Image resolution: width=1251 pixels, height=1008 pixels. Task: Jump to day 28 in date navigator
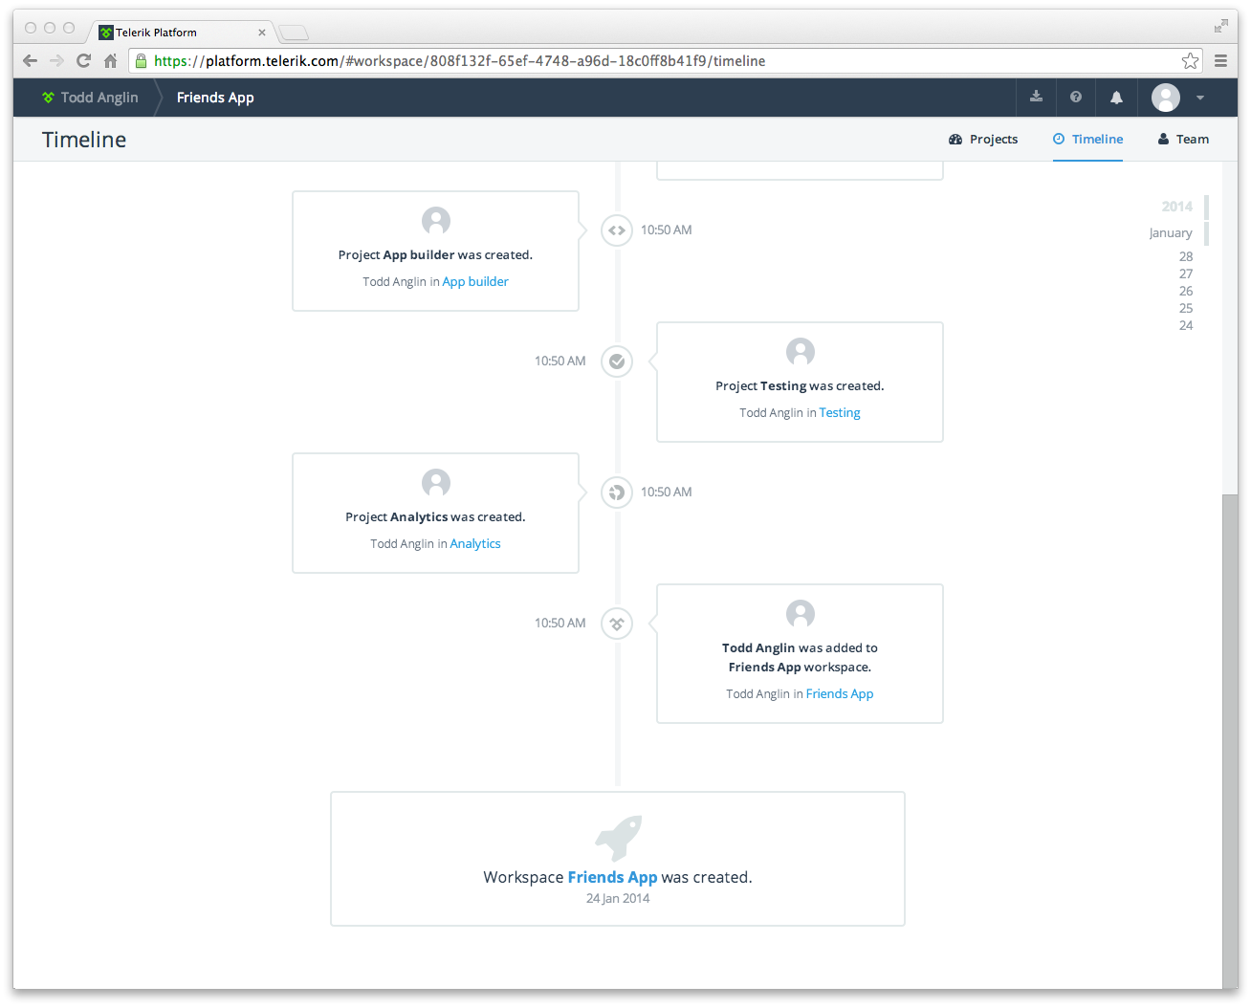(x=1186, y=257)
